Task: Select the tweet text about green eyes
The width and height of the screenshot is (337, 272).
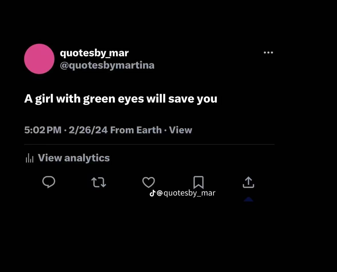Action: tap(121, 99)
